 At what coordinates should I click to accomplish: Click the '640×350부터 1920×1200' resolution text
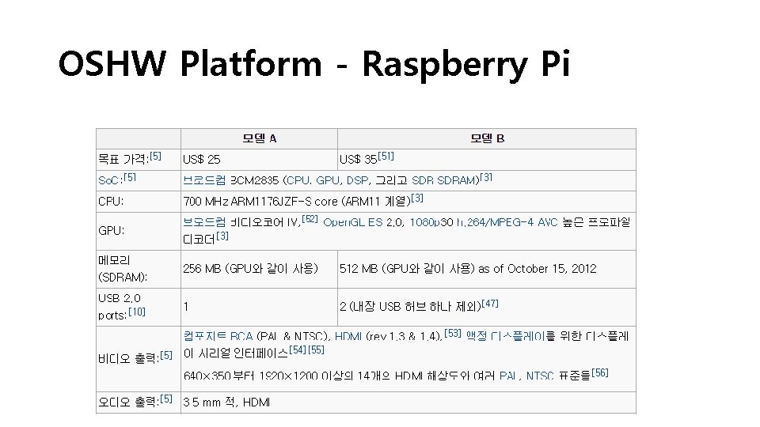[x=251, y=376]
